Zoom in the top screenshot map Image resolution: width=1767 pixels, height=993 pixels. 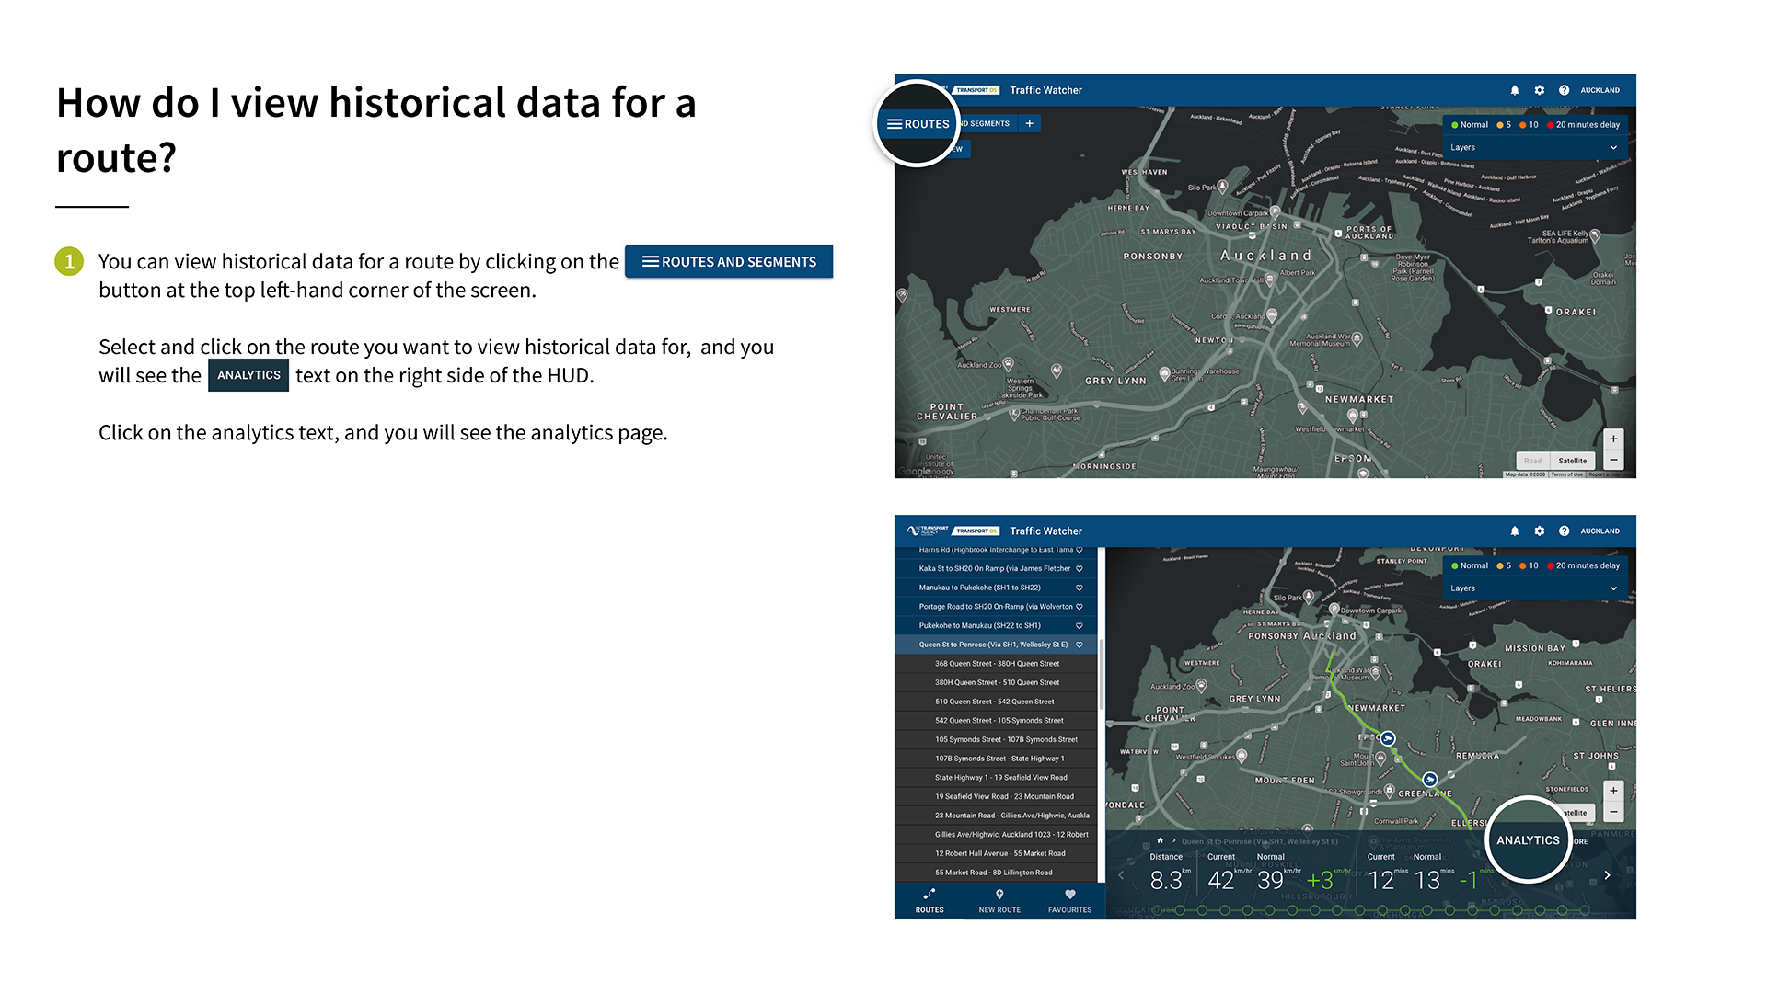point(1613,439)
